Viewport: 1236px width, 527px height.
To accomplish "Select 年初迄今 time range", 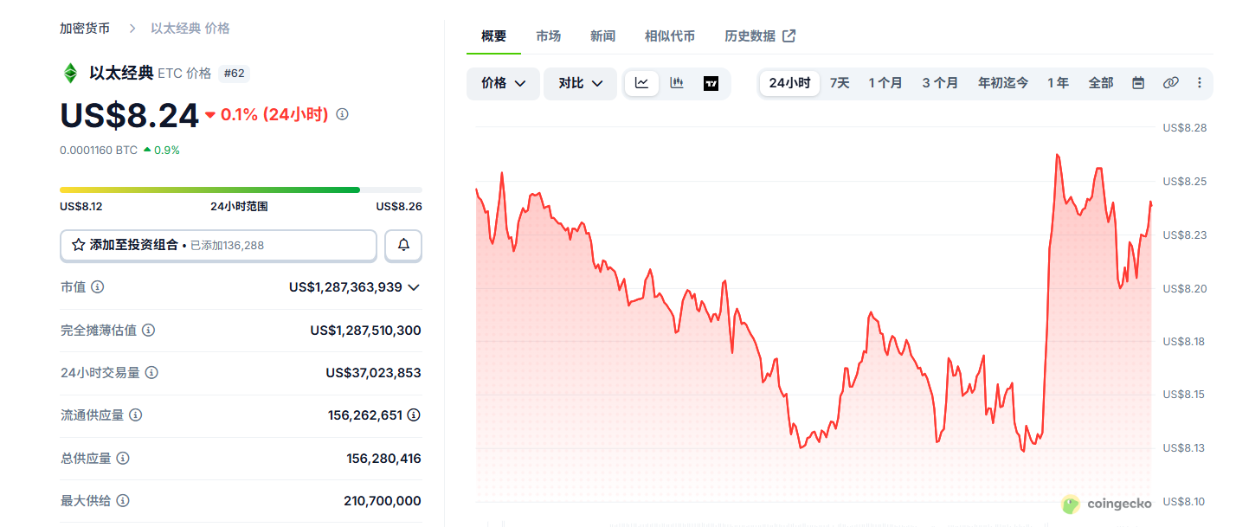I will coord(1003,83).
